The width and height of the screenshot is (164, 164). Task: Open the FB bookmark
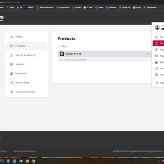[19, 7]
